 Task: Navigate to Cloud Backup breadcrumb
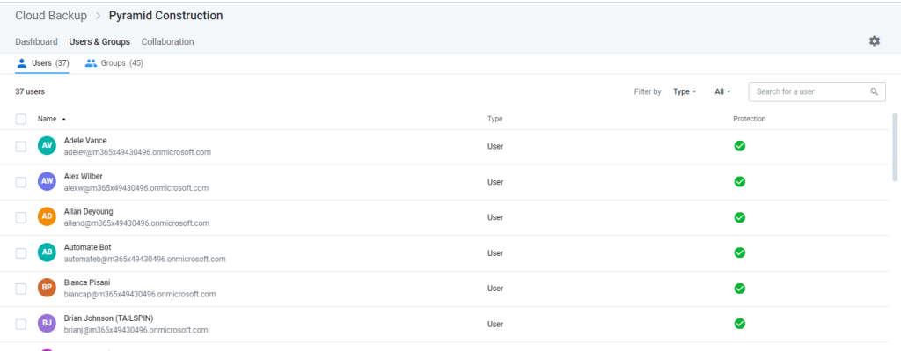[51, 16]
